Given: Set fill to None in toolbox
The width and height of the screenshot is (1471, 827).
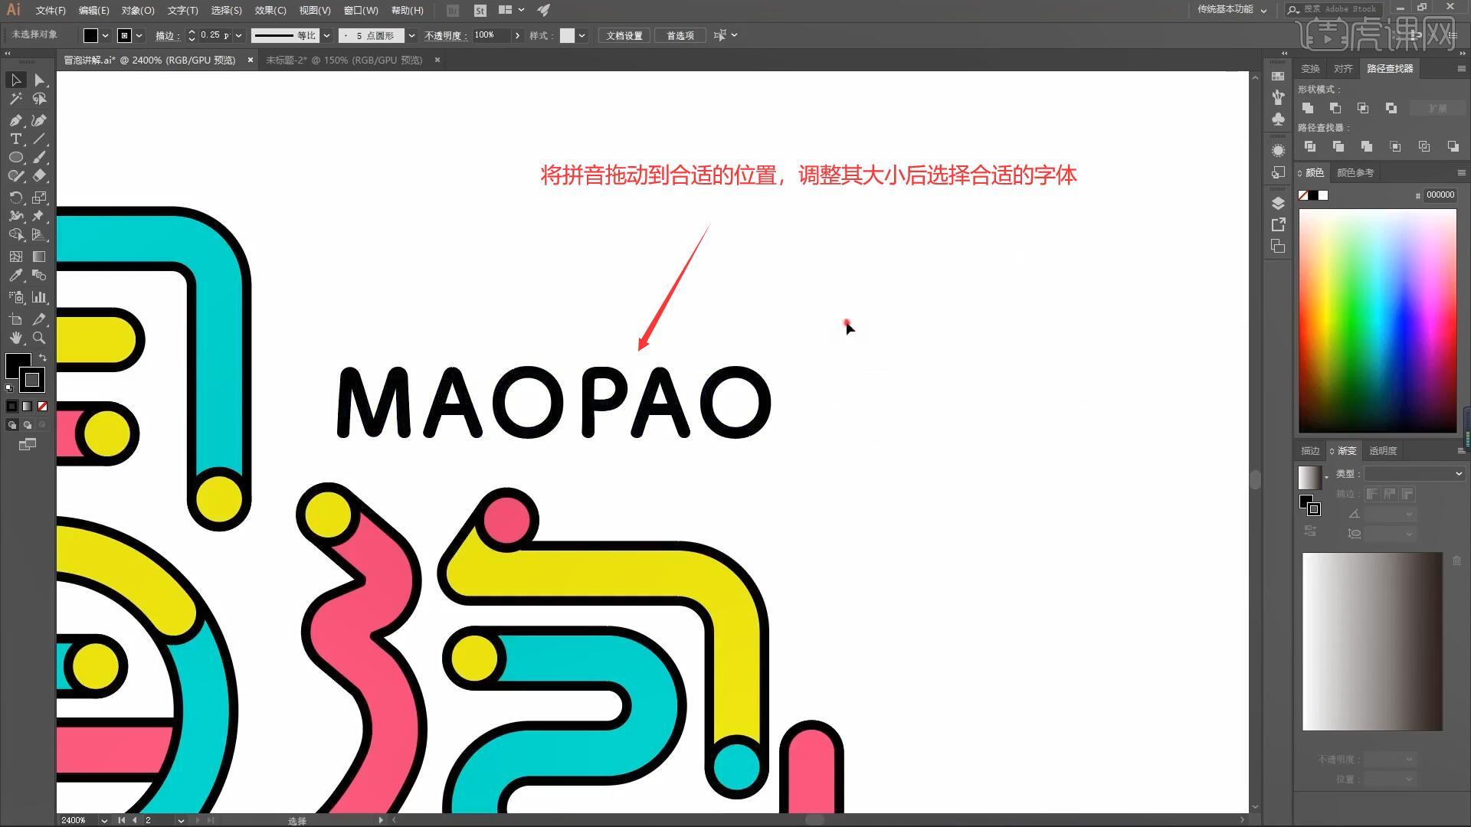Looking at the screenshot, I should (x=43, y=406).
